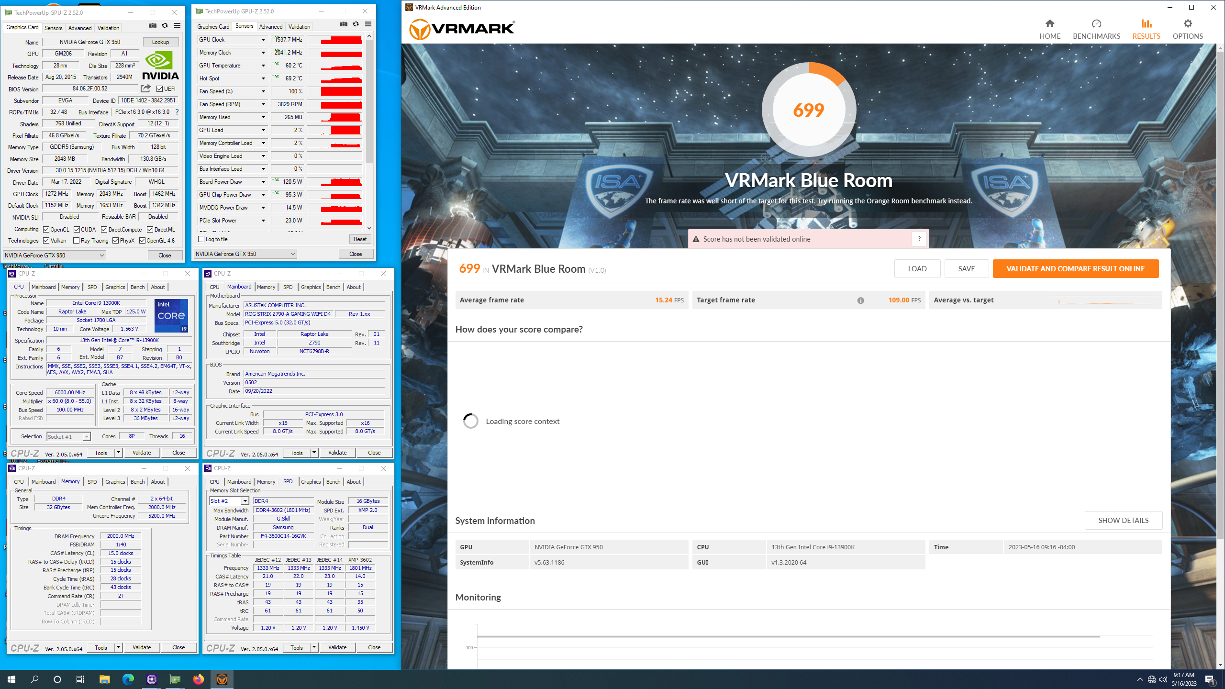The image size is (1225, 689).
Task: Open Task View on taskbar
Action: pyautogui.click(x=80, y=679)
